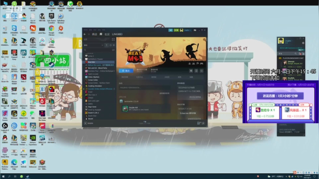This screenshot has width=319, height=179.
Task: Open the Origin desktop shortcut
Action: coord(61,31)
